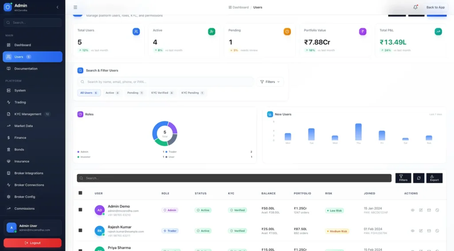
Task: Edit Rajesh Kumar with pencil icon
Action: tap(421, 231)
